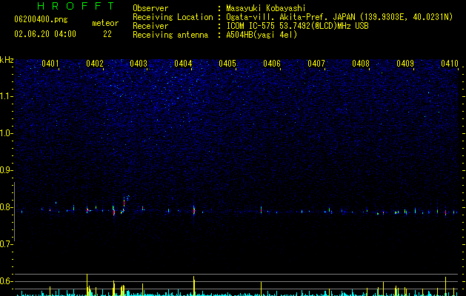Click the gray vertical bar left of the 0.8 kHz label

coord(14,212)
